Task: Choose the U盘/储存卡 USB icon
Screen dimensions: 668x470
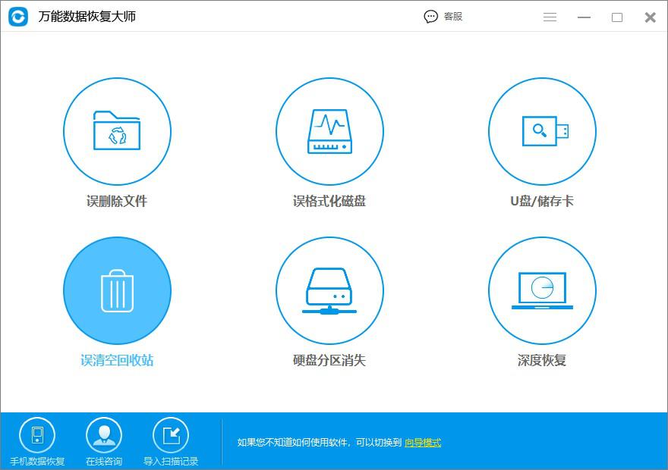Action: 542,131
